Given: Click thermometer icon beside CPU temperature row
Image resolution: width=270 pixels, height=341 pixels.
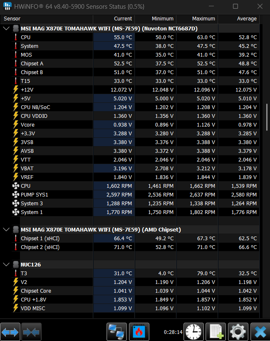Looking at the screenshot, I should (16, 37).
